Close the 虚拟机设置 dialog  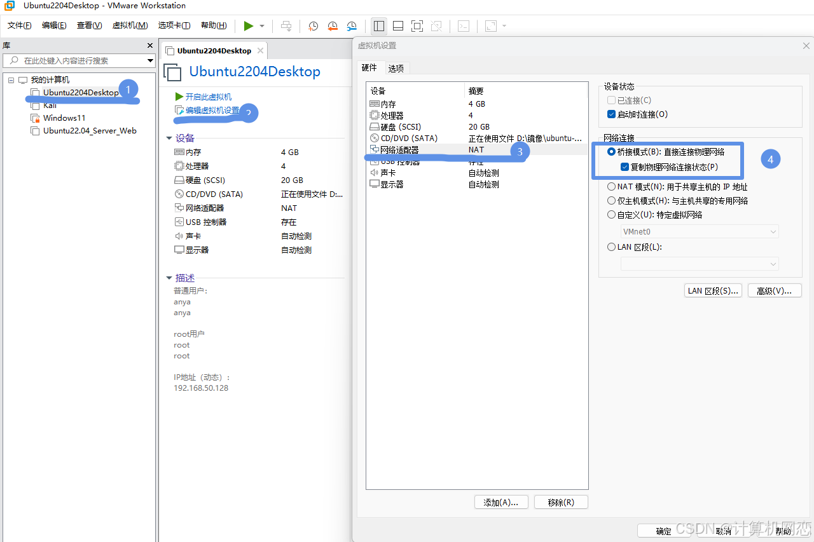806,46
